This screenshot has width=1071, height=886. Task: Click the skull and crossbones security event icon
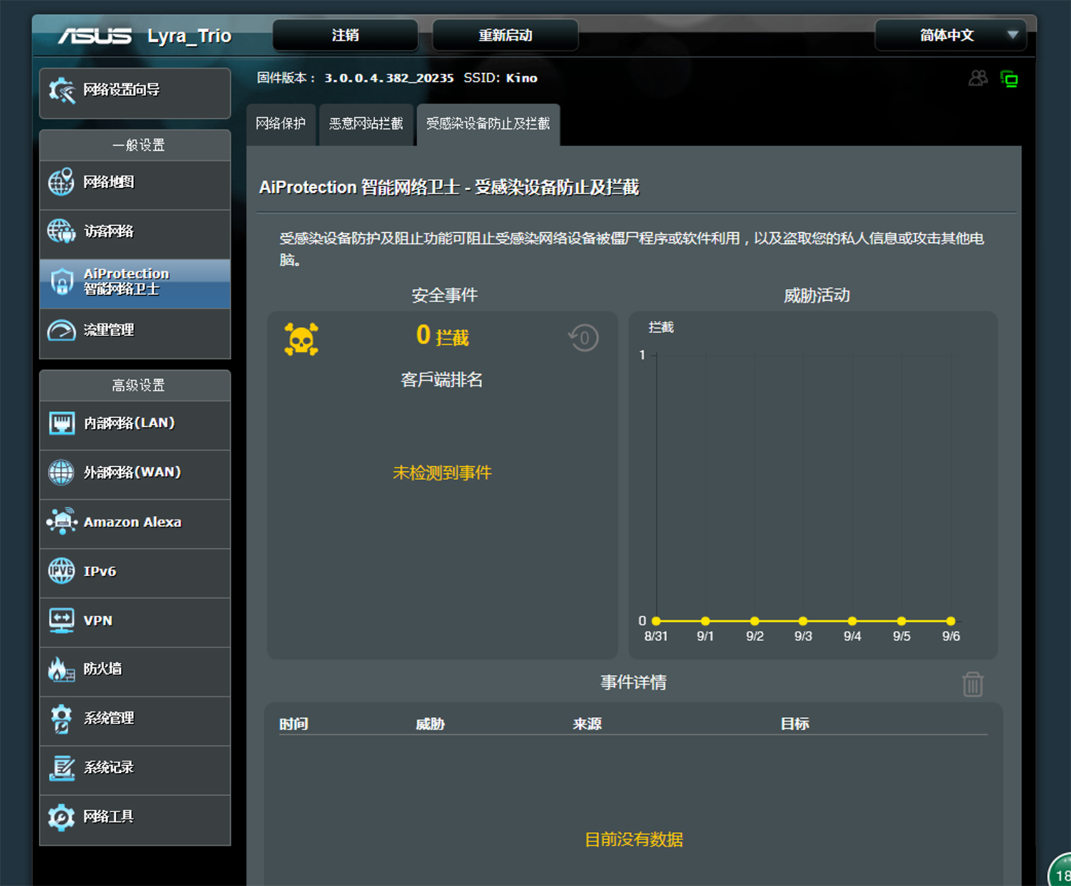point(301,339)
